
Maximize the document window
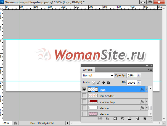pos(150,2)
